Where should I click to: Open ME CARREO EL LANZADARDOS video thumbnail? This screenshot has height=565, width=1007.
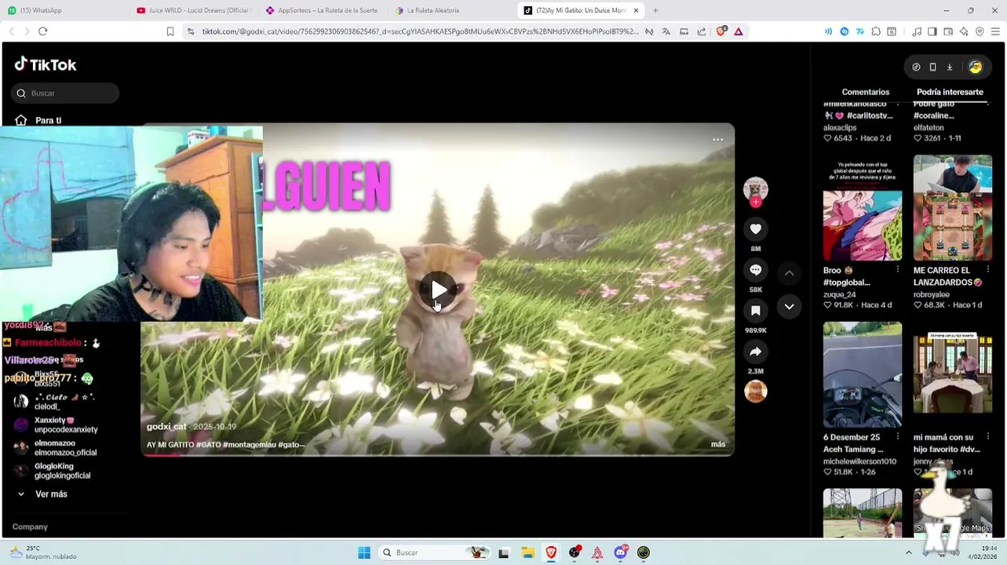[x=952, y=207]
